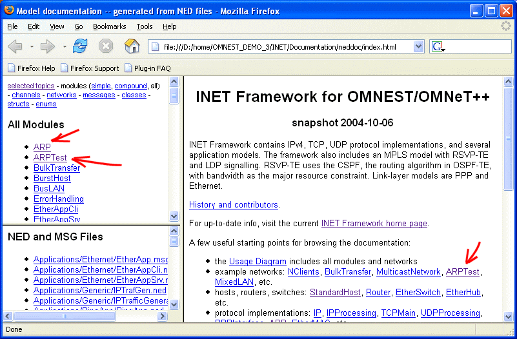The height and width of the screenshot is (339, 517).
Task: Open the 'networks' index link
Action: coord(61,95)
